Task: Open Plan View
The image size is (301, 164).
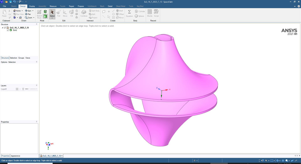Action: (x=18, y=14)
